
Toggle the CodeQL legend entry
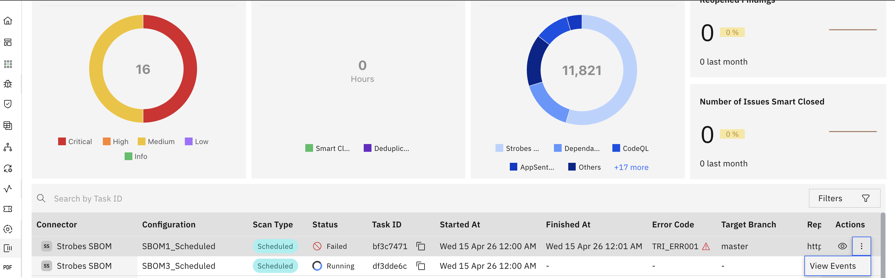(630, 149)
